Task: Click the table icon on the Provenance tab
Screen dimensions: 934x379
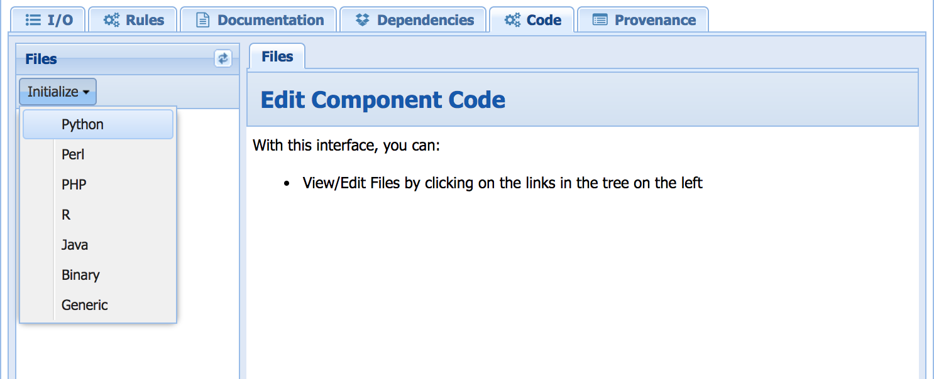Action: point(600,20)
